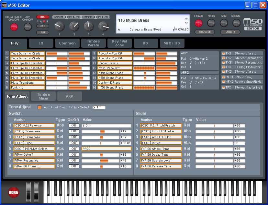Adjust the [OSC1] Transpose value slider
This screenshot has width=268, height=205.
click(x=100, y=131)
